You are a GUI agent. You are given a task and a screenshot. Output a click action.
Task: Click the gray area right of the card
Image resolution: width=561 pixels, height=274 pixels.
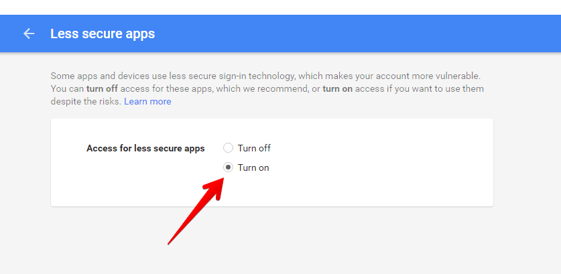coord(527,161)
